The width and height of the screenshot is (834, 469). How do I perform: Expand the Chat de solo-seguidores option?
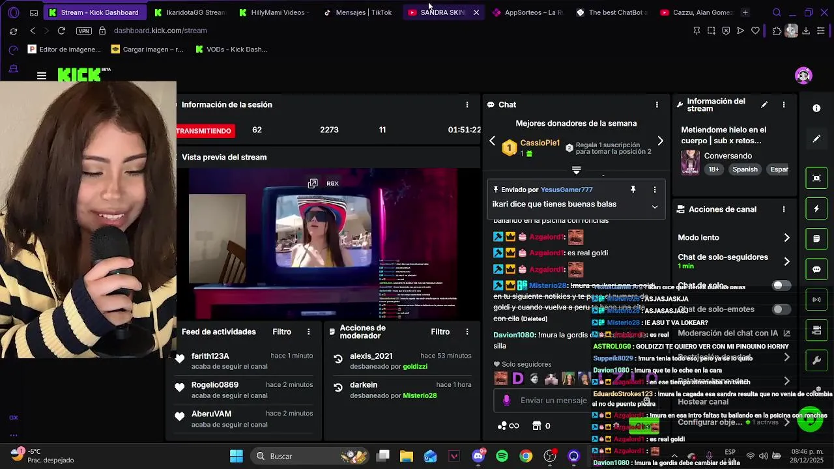point(786,261)
